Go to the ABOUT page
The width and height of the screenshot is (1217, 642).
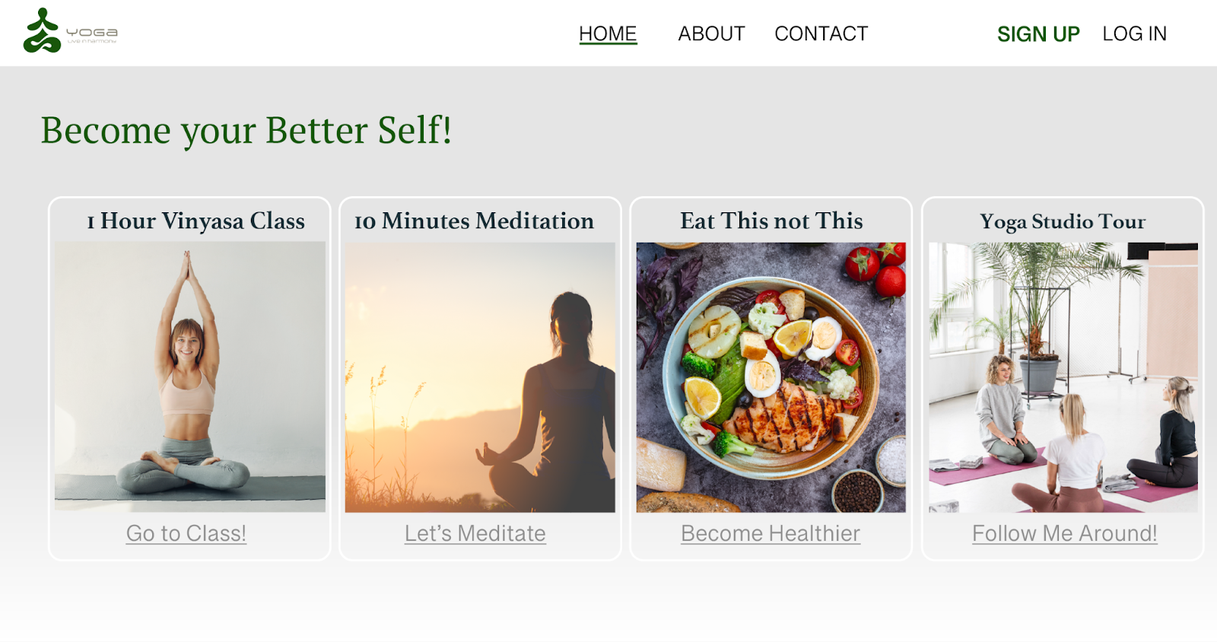click(711, 34)
